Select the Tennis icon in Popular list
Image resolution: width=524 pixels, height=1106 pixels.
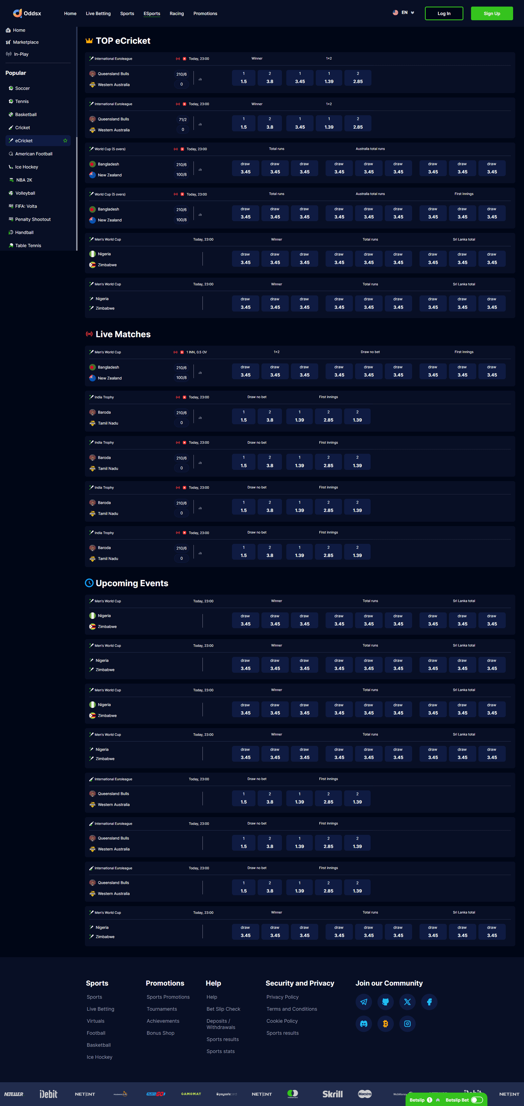11,101
